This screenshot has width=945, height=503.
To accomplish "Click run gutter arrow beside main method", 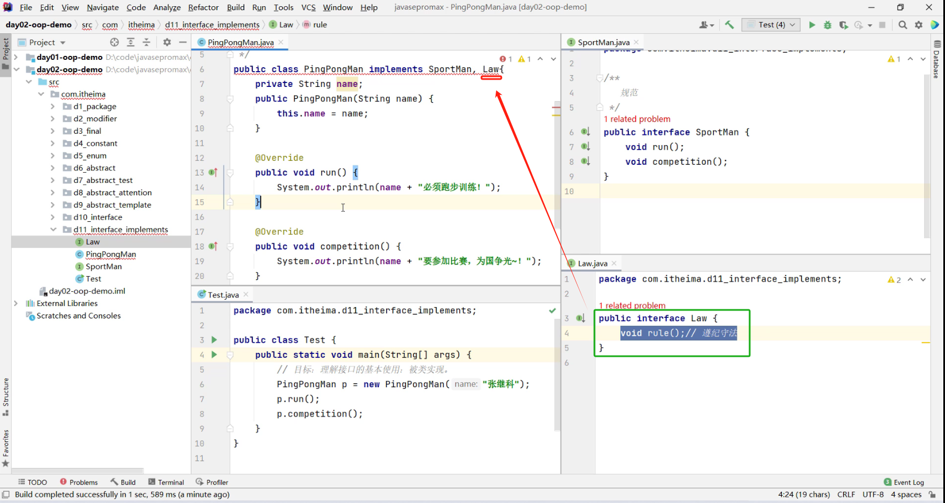I will [x=214, y=355].
